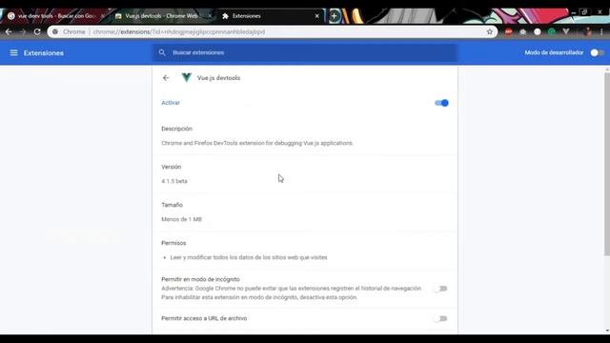This screenshot has width=610, height=343.
Task: Open the white circle extension icon
Action: 538,31
